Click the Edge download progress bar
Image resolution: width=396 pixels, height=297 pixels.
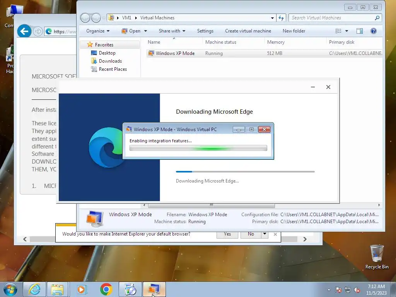pos(245,172)
